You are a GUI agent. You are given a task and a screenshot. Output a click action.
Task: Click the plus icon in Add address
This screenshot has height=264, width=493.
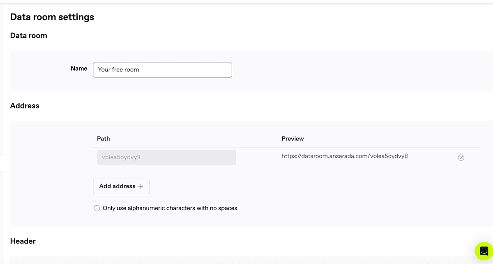(x=141, y=186)
